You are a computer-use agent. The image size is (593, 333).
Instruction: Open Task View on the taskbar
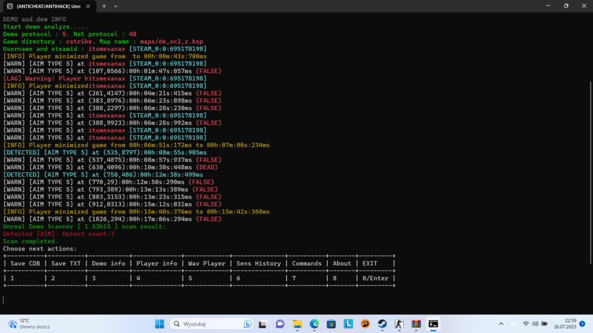pos(263,324)
